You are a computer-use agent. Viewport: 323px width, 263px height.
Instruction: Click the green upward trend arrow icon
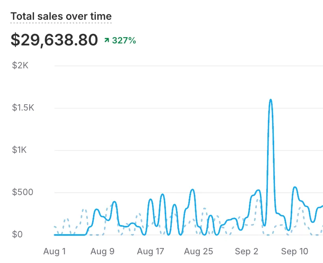[106, 40]
